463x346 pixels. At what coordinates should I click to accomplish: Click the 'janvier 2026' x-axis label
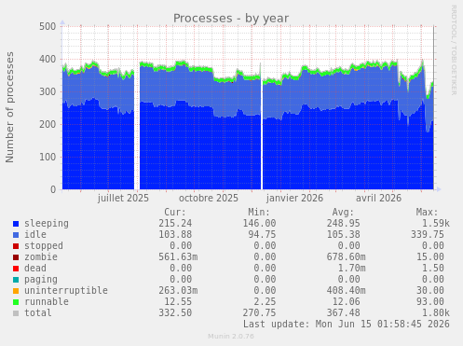(294, 199)
